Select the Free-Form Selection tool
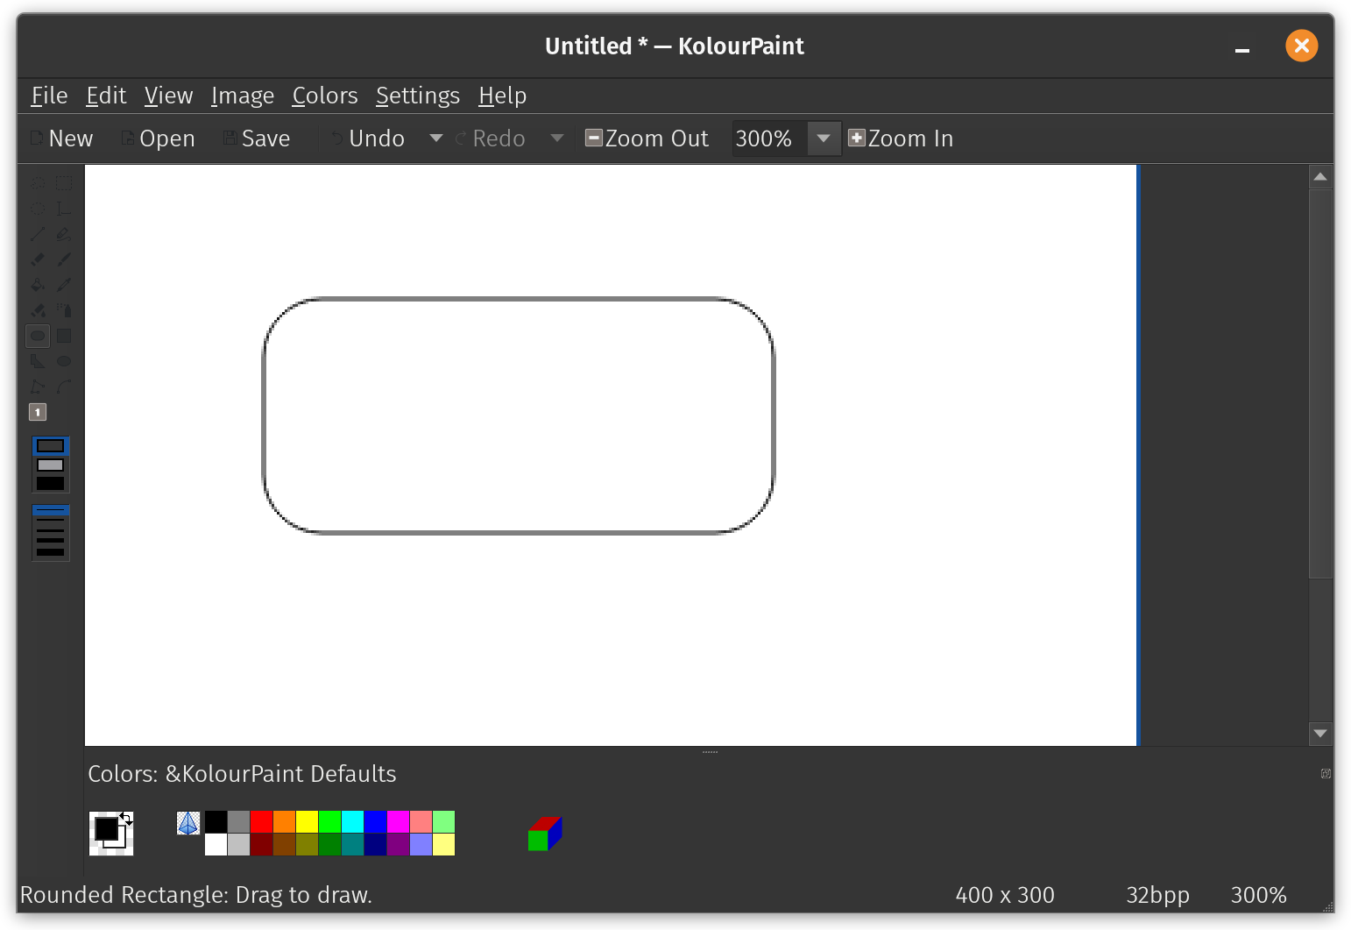The image size is (1351, 930). click(x=38, y=183)
